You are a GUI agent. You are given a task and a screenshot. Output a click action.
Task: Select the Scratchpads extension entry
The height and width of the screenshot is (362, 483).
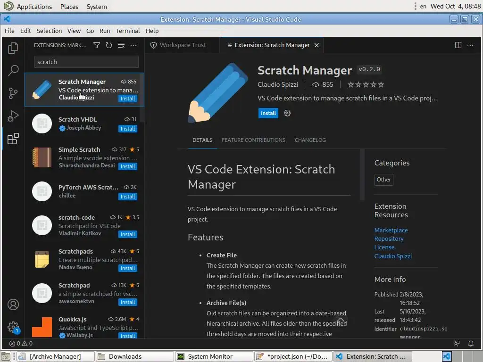coord(84,259)
